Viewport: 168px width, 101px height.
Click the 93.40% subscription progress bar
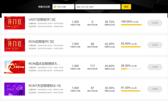coord(131,47)
